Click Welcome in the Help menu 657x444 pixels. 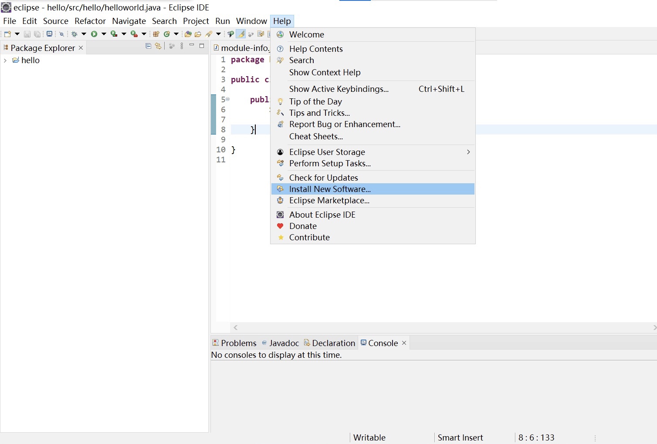pos(373,34)
